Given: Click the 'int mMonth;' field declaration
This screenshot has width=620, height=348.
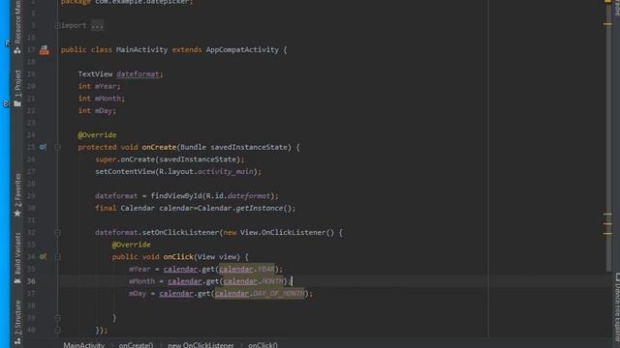Looking at the screenshot, I should [101, 99].
